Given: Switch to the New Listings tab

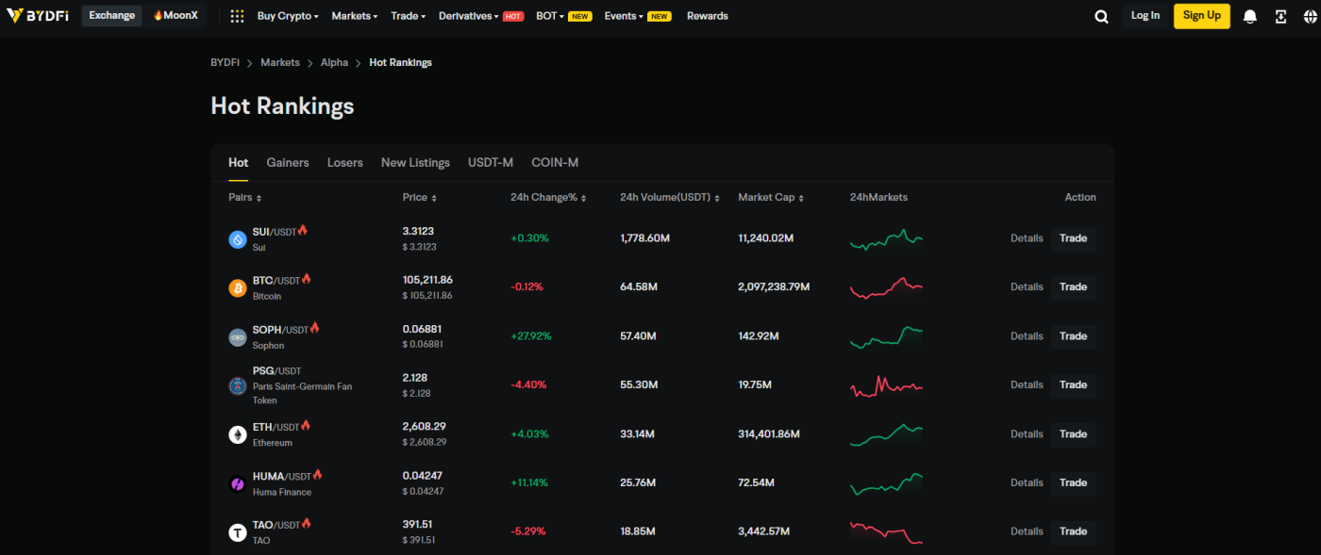Looking at the screenshot, I should coord(415,163).
